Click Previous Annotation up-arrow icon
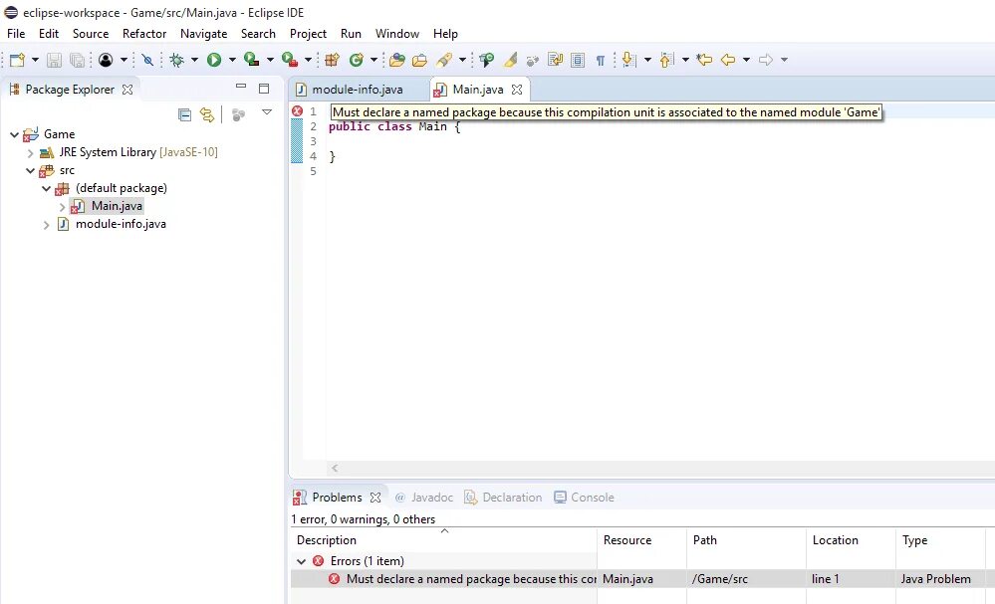Viewport: 995px width, 604px height. point(665,60)
